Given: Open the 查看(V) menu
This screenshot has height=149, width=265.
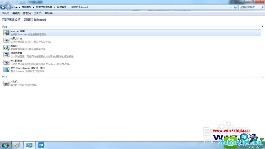Looking at the screenshot, I should pyautogui.click(x=27, y=13).
